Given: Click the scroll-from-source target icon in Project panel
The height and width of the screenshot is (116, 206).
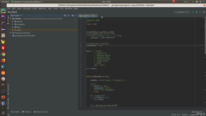Looking at the screenshot, I should coord(65,15).
